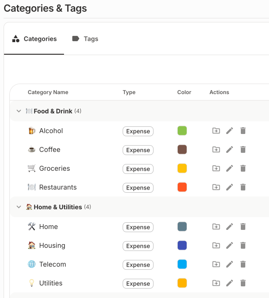
Task: Click the green color swatch for Alcohol
Action: pyautogui.click(x=182, y=131)
